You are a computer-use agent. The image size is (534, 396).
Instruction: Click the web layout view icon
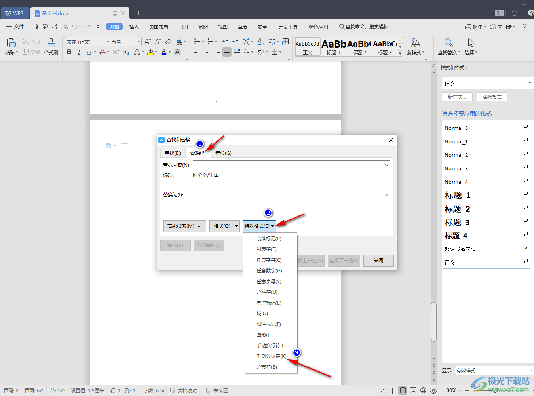point(423,390)
